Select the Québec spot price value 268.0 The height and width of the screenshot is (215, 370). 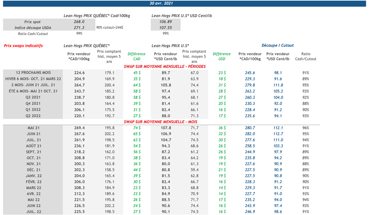click(x=79, y=22)
